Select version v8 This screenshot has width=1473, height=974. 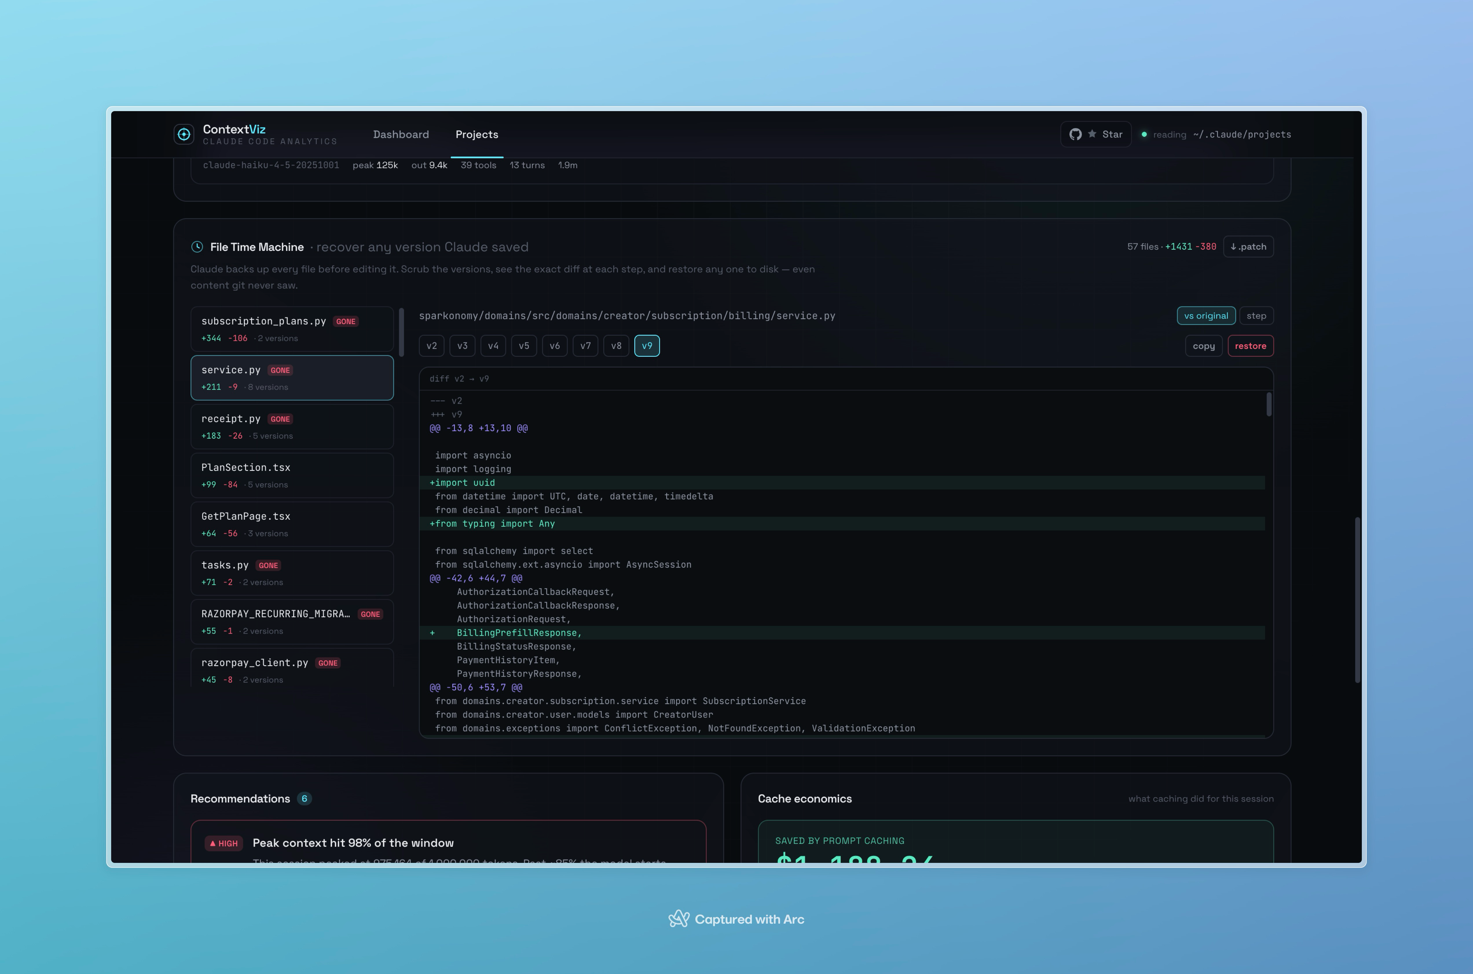616,346
